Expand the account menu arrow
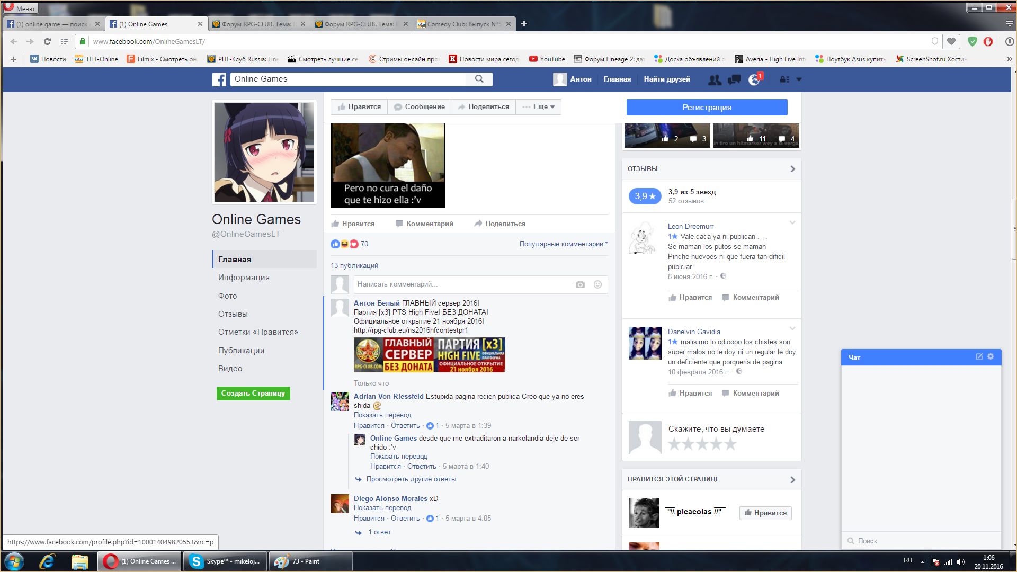1017x572 pixels. (799, 79)
